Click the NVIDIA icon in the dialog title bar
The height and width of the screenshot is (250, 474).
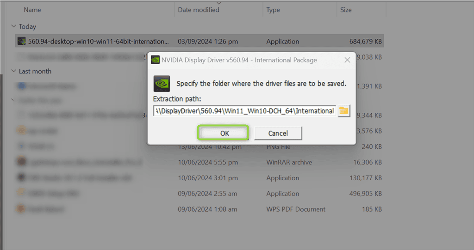(x=156, y=60)
